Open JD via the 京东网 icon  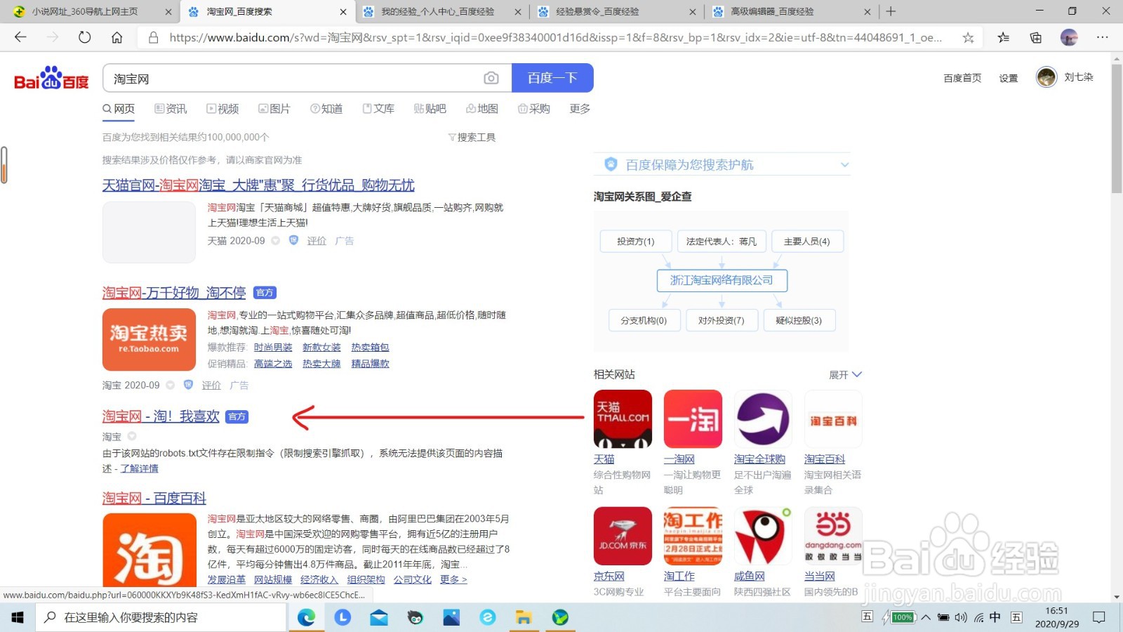[x=622, y=536]
